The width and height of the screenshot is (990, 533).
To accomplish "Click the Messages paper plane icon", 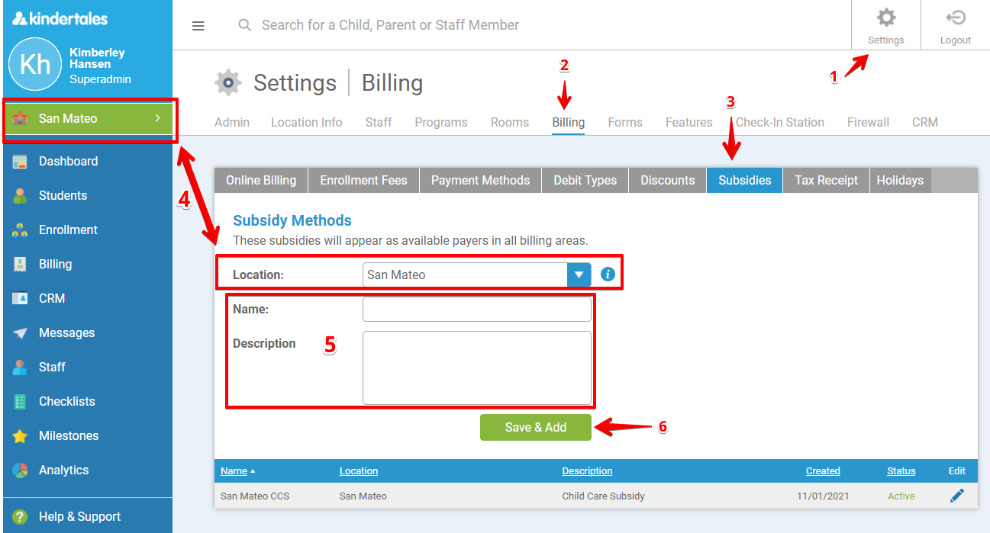I will (x=20, y=333).
